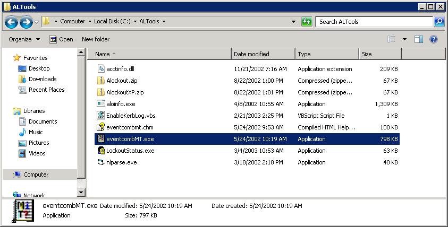Click the AlockoutXP.zip file name

pos(125,92)
